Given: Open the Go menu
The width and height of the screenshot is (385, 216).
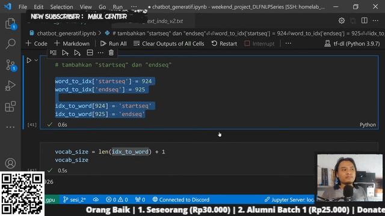Looking at the screenshot, I should click(102, 7).
